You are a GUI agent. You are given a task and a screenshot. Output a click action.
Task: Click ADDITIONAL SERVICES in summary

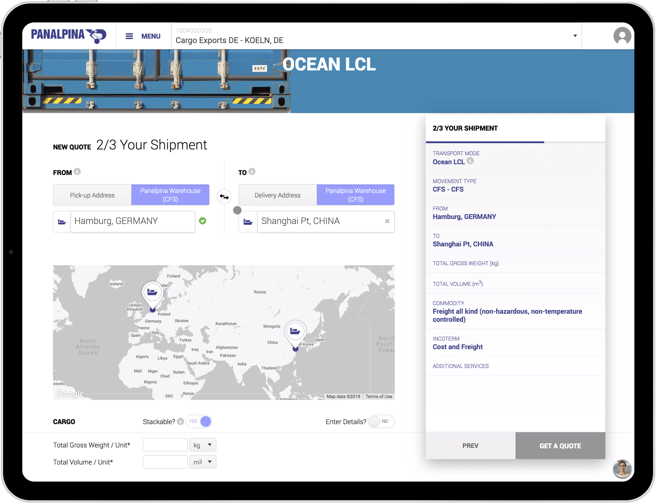(461, 366)
